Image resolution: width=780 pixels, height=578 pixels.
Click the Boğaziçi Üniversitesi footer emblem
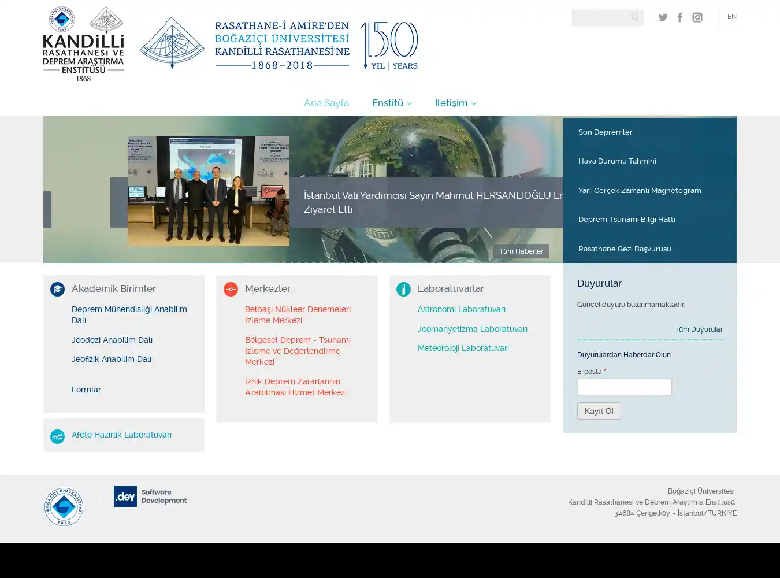click(x=64, y=507)
